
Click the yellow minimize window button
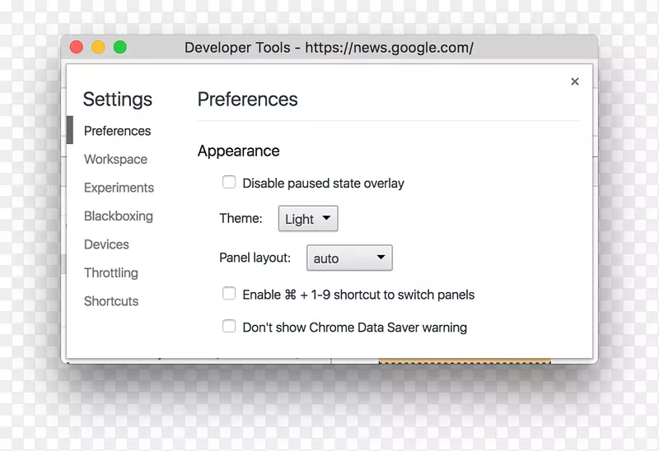(x=98, y=47)
